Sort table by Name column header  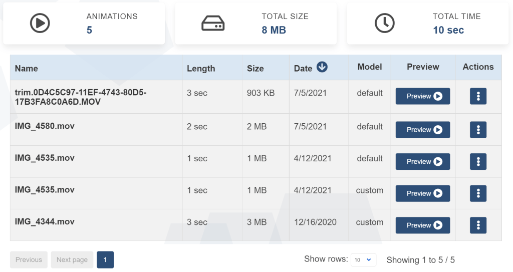27,69
